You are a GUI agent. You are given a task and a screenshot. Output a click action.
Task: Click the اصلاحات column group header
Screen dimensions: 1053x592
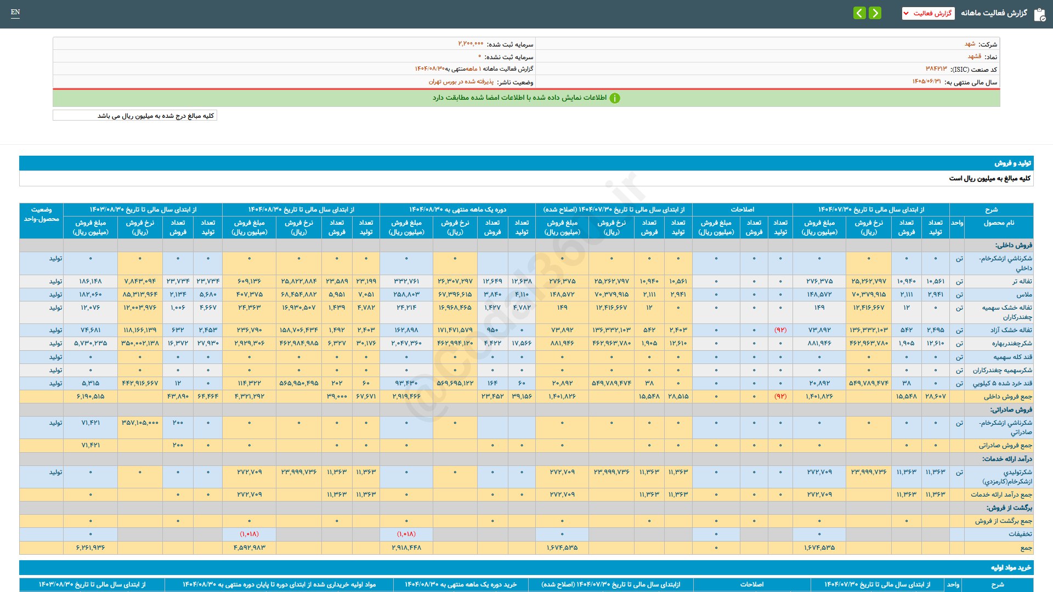[742, 209]
